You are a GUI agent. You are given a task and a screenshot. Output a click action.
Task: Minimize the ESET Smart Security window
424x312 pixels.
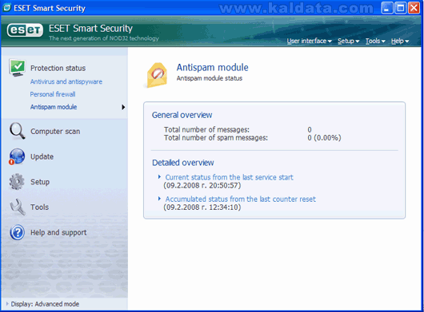coord(387,8)
